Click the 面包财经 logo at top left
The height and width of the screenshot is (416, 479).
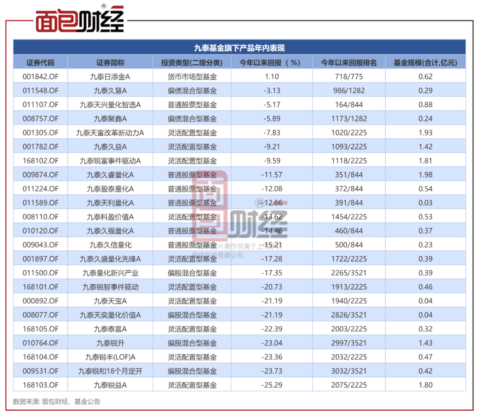point(79,20)
